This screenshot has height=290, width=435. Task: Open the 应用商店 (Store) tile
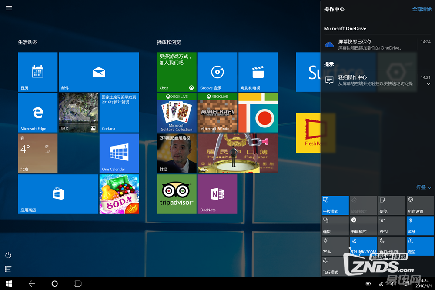pos(58,194)
